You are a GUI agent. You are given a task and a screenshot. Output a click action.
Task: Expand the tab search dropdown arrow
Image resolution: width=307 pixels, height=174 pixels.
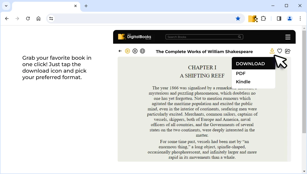[6, 6]
